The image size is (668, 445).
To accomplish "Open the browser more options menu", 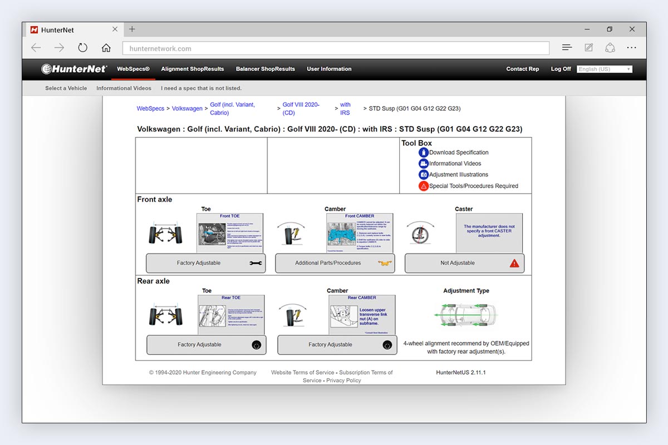I will (x=631, y=48).
